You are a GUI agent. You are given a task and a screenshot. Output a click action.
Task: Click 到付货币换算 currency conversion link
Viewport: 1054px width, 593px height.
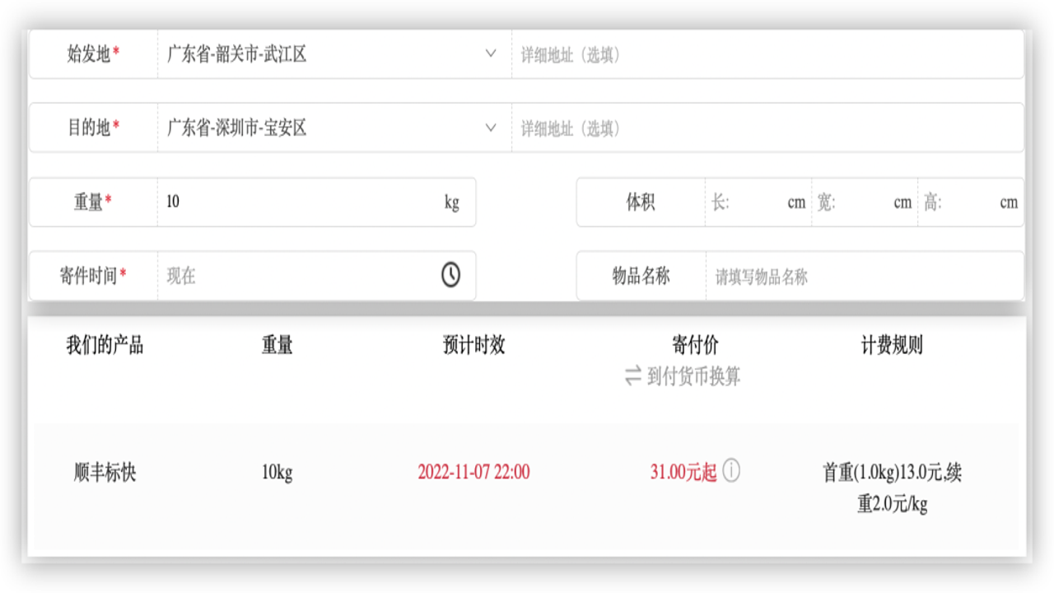pyautogui.click(x=693, y=376)
